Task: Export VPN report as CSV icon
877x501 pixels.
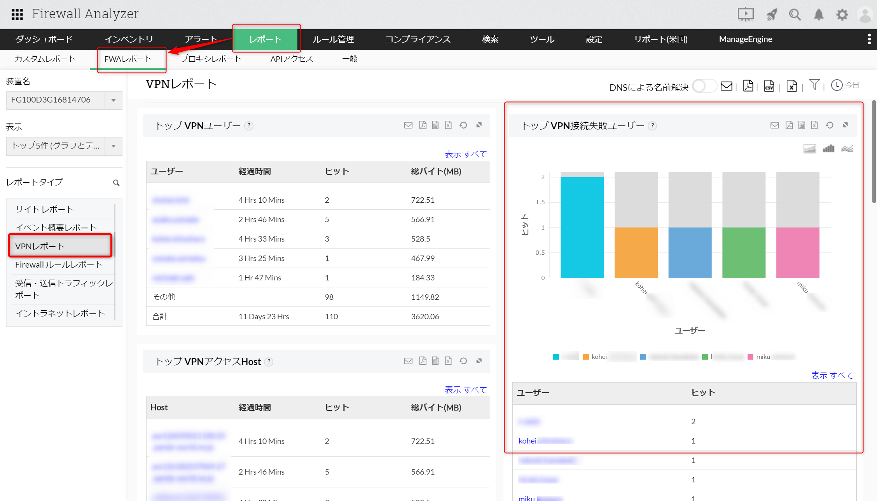Action: click(769, 86)
